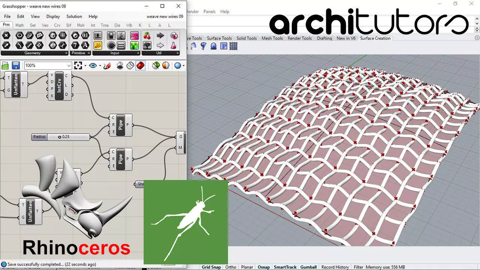The image size is (480, 270).
Task: Open the Rhino toolbar gear options
Action: (477, 38)
